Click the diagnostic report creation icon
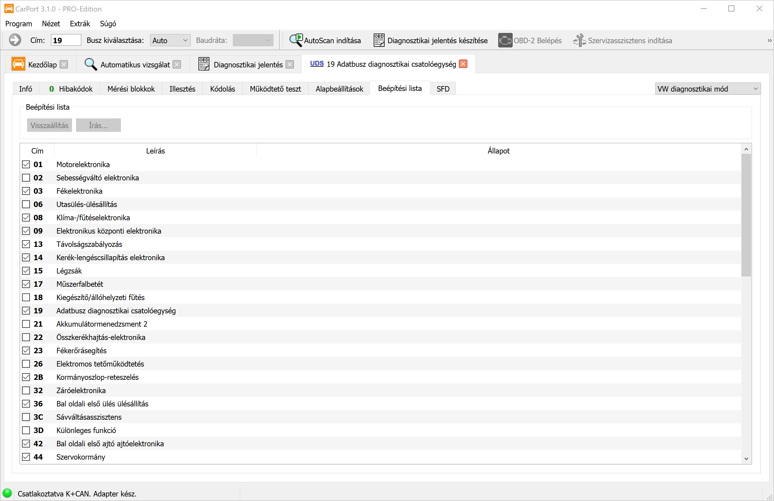This screenshot has height=501, width=774. click(x=379, y=40)
